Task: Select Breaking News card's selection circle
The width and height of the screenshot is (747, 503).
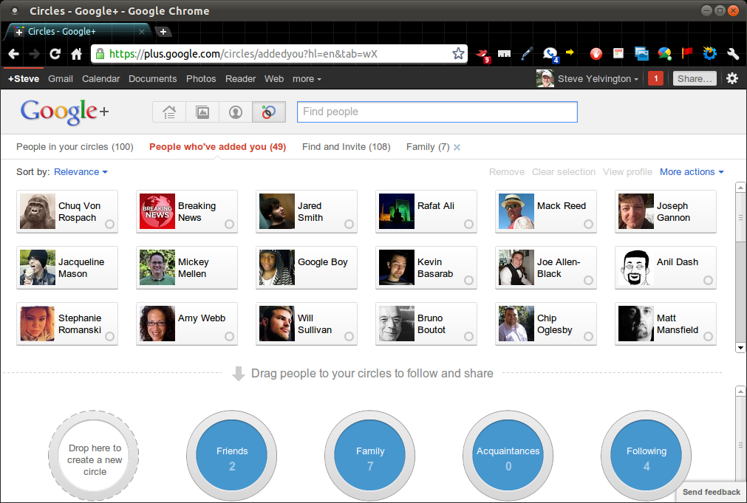Action: [229, 225]
